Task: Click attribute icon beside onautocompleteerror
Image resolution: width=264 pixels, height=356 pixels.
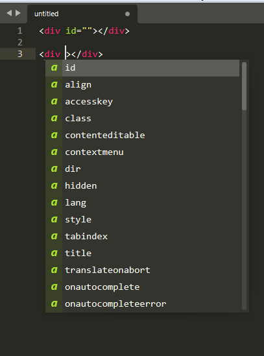Action: pos(54,303)
